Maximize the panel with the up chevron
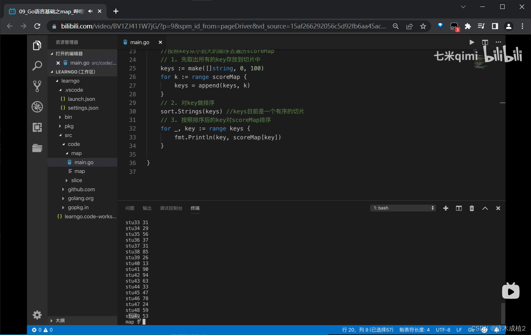The image size is (531, 335). [485, 208]
